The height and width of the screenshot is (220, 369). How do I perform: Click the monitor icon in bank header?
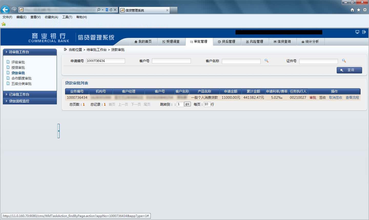pos(357,32)
